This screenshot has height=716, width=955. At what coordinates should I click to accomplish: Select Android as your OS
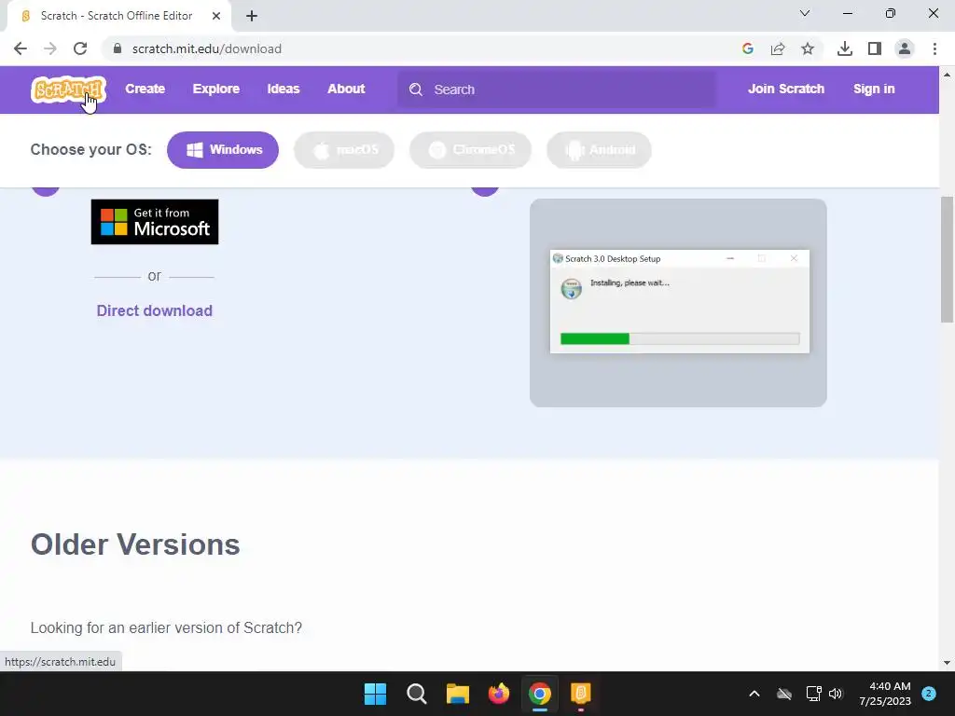click(x=600, y=150)
